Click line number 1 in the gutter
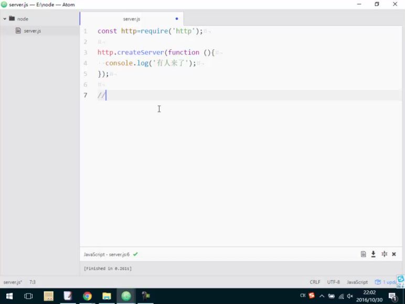 click(x=85, y=31)
